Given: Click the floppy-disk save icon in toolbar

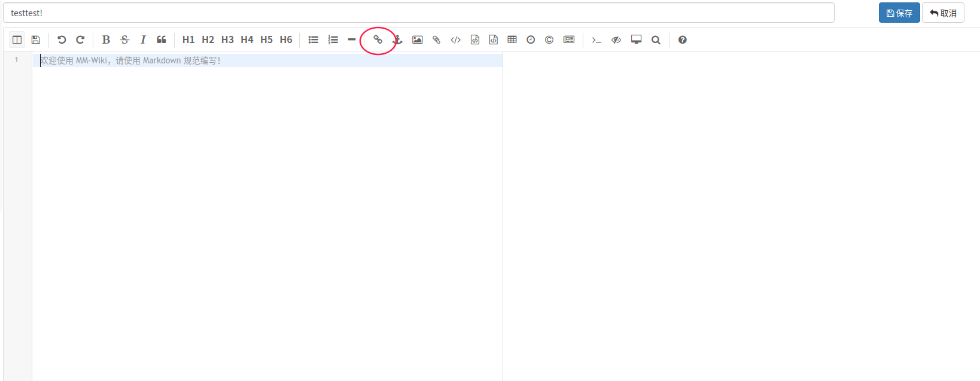Looking at the screenshot, I should click(x=36, y=39).
